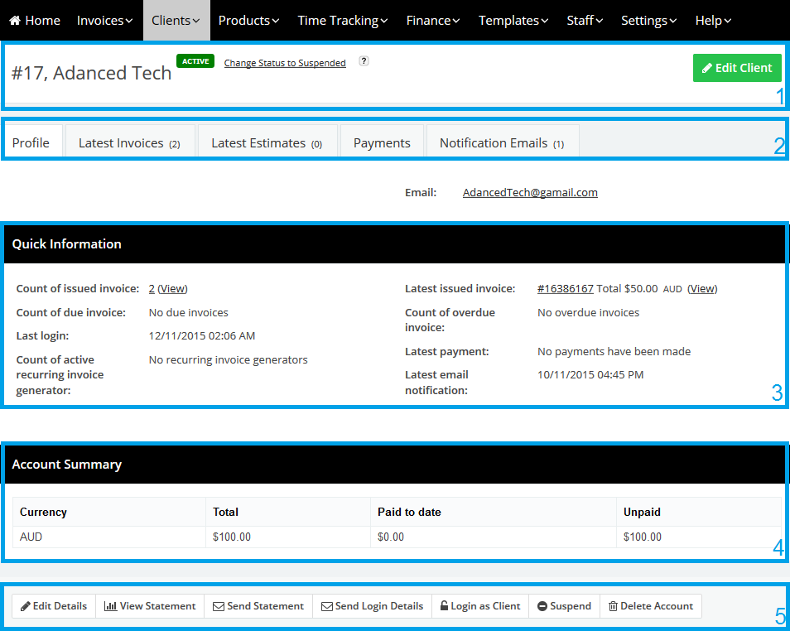Click Send Statement envelope button
The width and height of the screenshot is (790, 631).
(258, 606)
